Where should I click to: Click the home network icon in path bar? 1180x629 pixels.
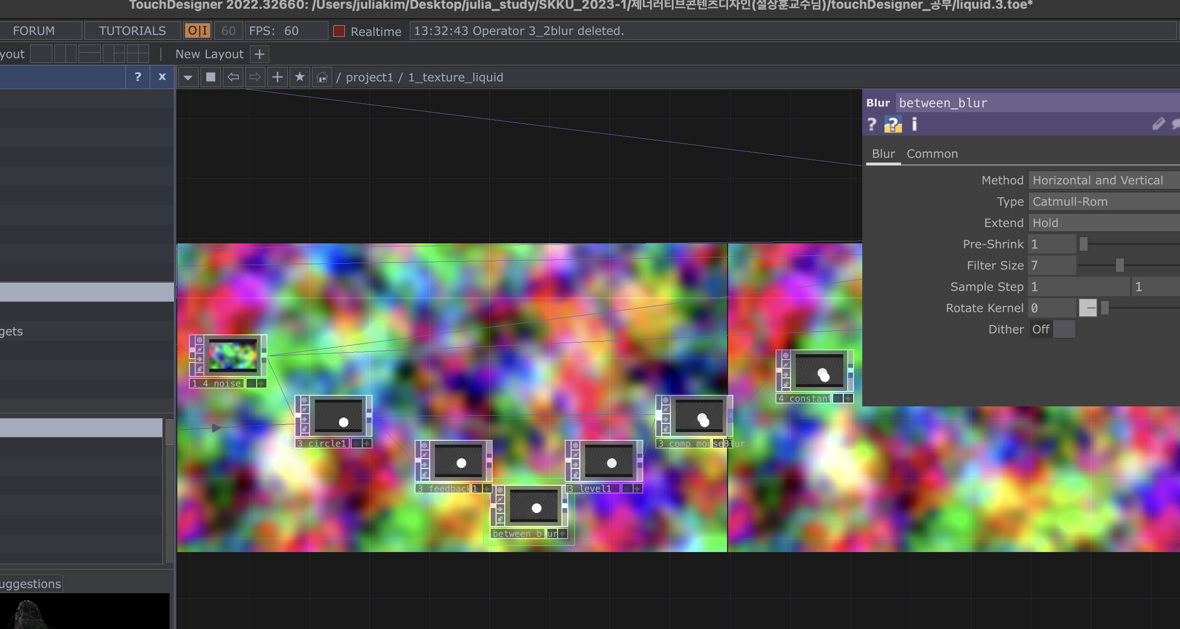point(322,77)
